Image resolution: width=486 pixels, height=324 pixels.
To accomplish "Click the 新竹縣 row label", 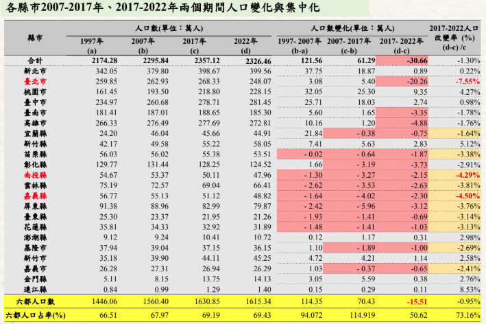I will tap(35, 144).
